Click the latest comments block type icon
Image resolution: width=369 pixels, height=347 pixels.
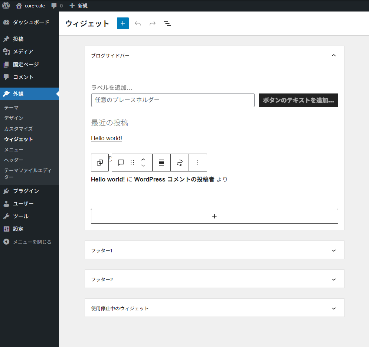pyautogui.click(x=121, y=163)
